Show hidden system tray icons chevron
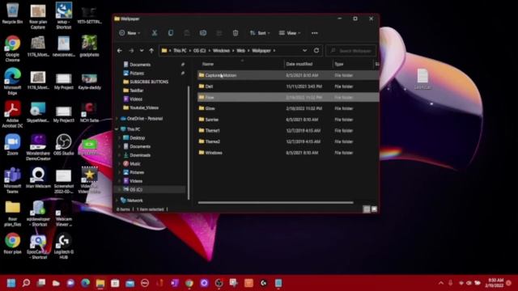518x291 pixels. click(440, 283)
